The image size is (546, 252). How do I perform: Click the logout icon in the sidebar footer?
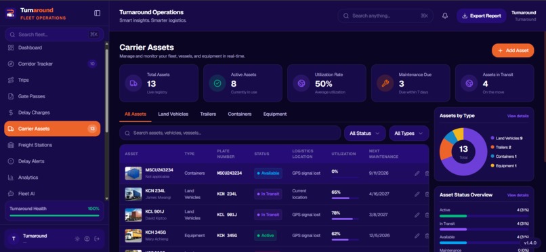pos(97,238)
